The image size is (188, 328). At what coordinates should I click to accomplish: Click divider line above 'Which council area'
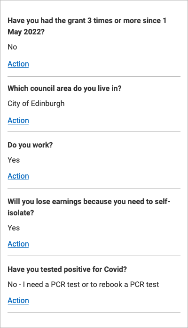pyautogui.click(x=94, y=76)
